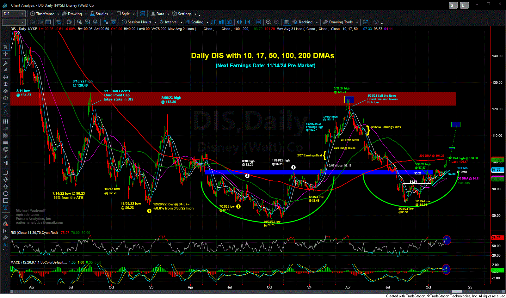Select the trend line ray drawing tool
The width and height of the screenshot is (506, 298).
pyautogui.click(x=5, y=63)
